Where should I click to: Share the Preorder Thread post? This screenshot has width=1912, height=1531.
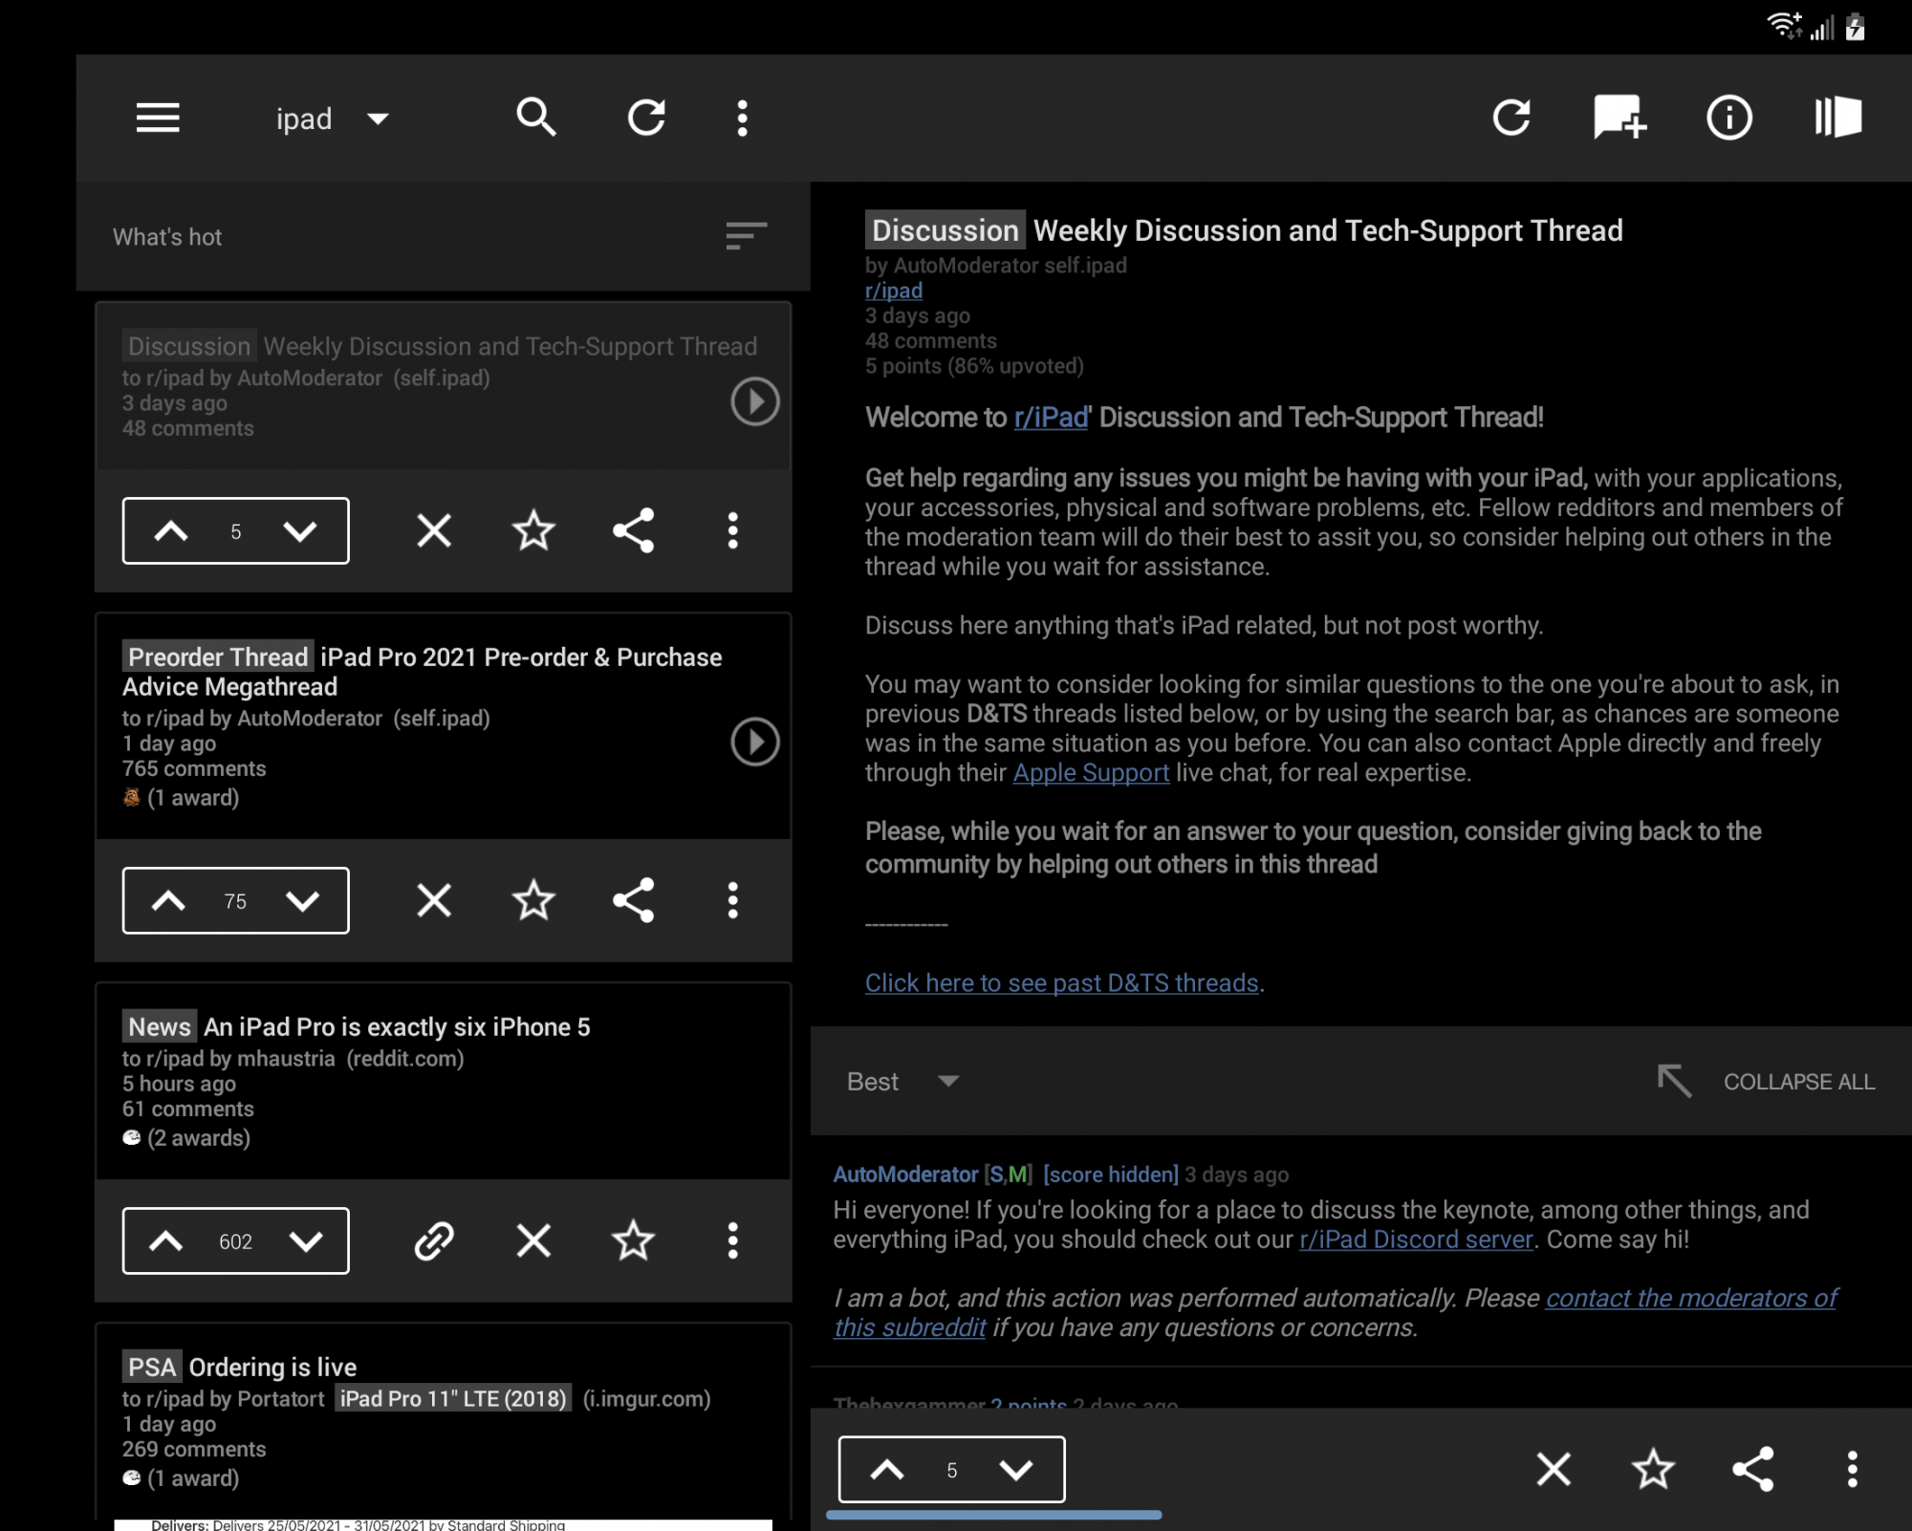pyautogui.click(x=633, y=900)
